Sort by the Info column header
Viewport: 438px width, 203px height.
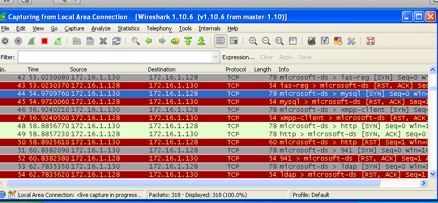point(353,69)
